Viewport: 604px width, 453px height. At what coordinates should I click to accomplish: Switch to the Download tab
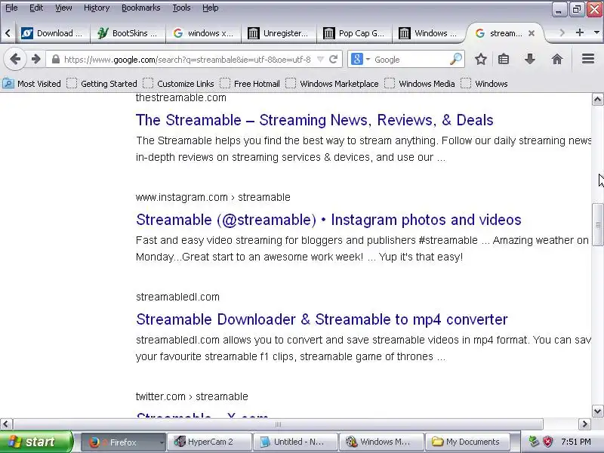click(x=52, y=33)
